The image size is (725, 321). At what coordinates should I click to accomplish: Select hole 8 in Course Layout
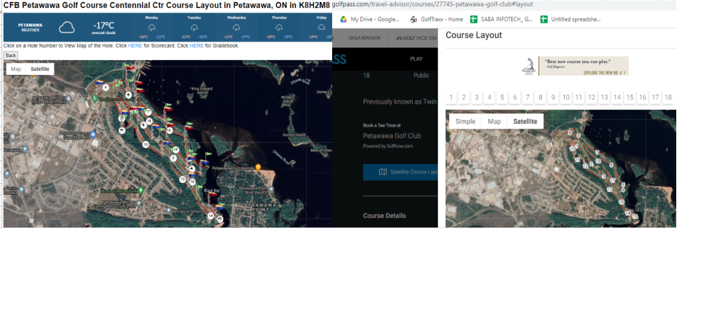[x=540, y=97]
